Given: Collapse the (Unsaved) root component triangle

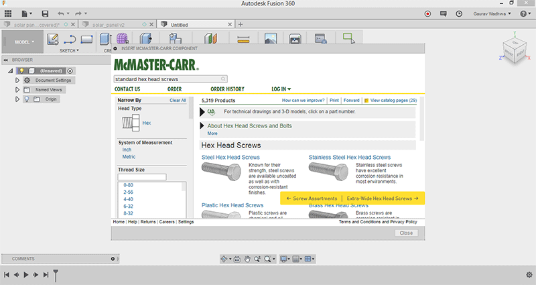Looking at the screenshot, I should coord(11,71).
